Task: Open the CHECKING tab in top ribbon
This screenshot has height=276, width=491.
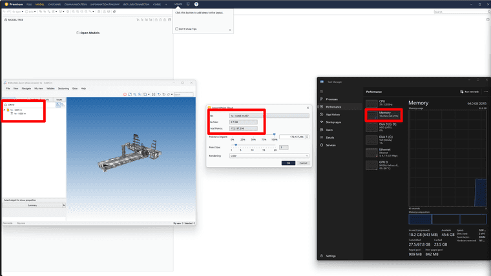Action: (x=54, y=5)
